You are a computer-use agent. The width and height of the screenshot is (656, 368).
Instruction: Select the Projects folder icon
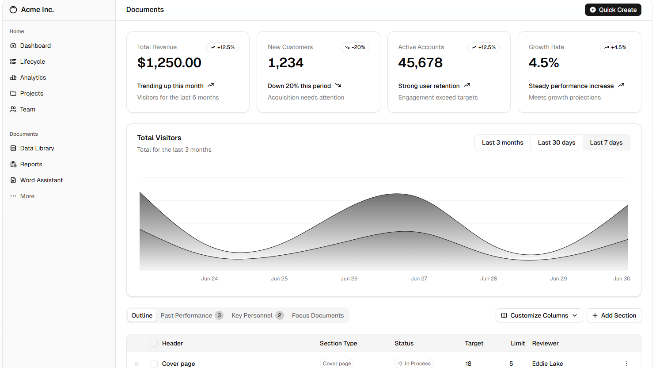tap(13, 93)
